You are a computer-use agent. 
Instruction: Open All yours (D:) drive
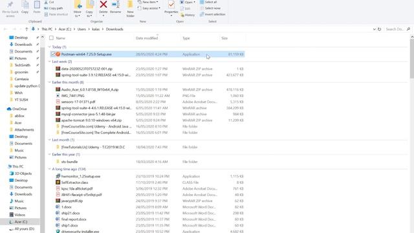pyautogui.click(x=25, y=228)
